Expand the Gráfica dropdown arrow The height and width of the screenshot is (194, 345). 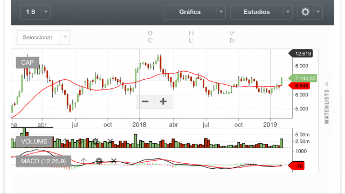[221, 12]
